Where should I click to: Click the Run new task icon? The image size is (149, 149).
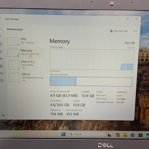tap(111, 31)
